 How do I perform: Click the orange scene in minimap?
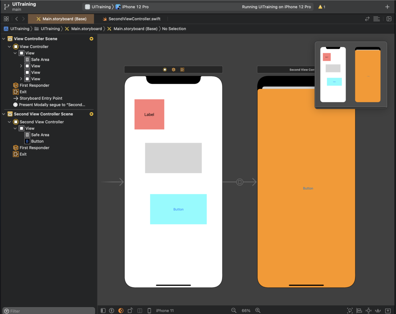pos(368,76)
